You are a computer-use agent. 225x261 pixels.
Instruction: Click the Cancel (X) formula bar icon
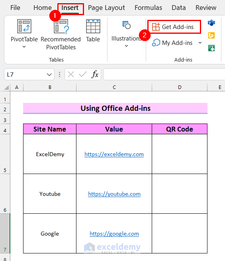coord(71,74)
